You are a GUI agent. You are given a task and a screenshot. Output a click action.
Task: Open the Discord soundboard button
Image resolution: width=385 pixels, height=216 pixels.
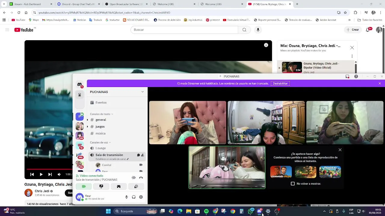(136, 186)
